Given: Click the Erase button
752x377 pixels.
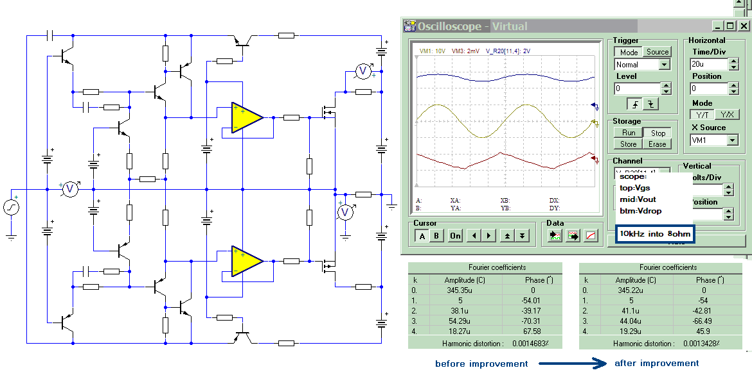Looking at the screenshot, I should click(658, 144).
